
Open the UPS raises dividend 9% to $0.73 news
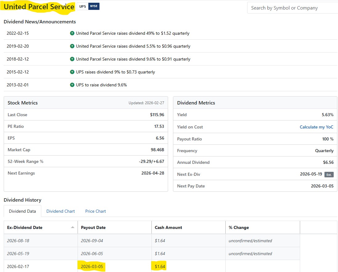point(115,72)
